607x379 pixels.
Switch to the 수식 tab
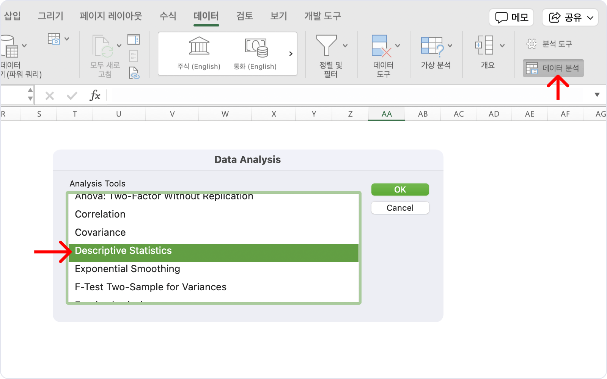pyautogui.click(x=168, y=16)
